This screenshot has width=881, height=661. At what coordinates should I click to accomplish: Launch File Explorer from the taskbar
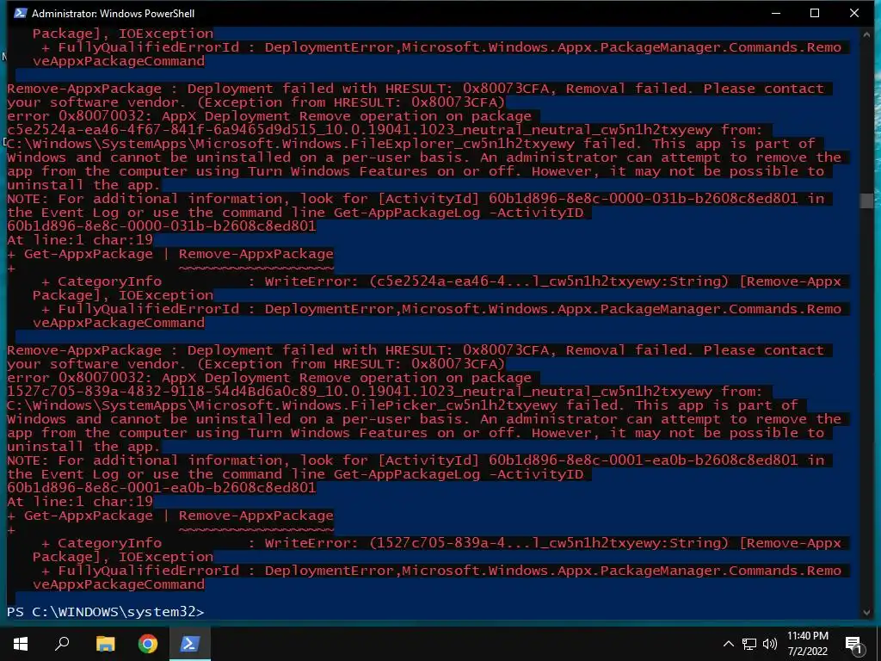(x=105, y=644)
